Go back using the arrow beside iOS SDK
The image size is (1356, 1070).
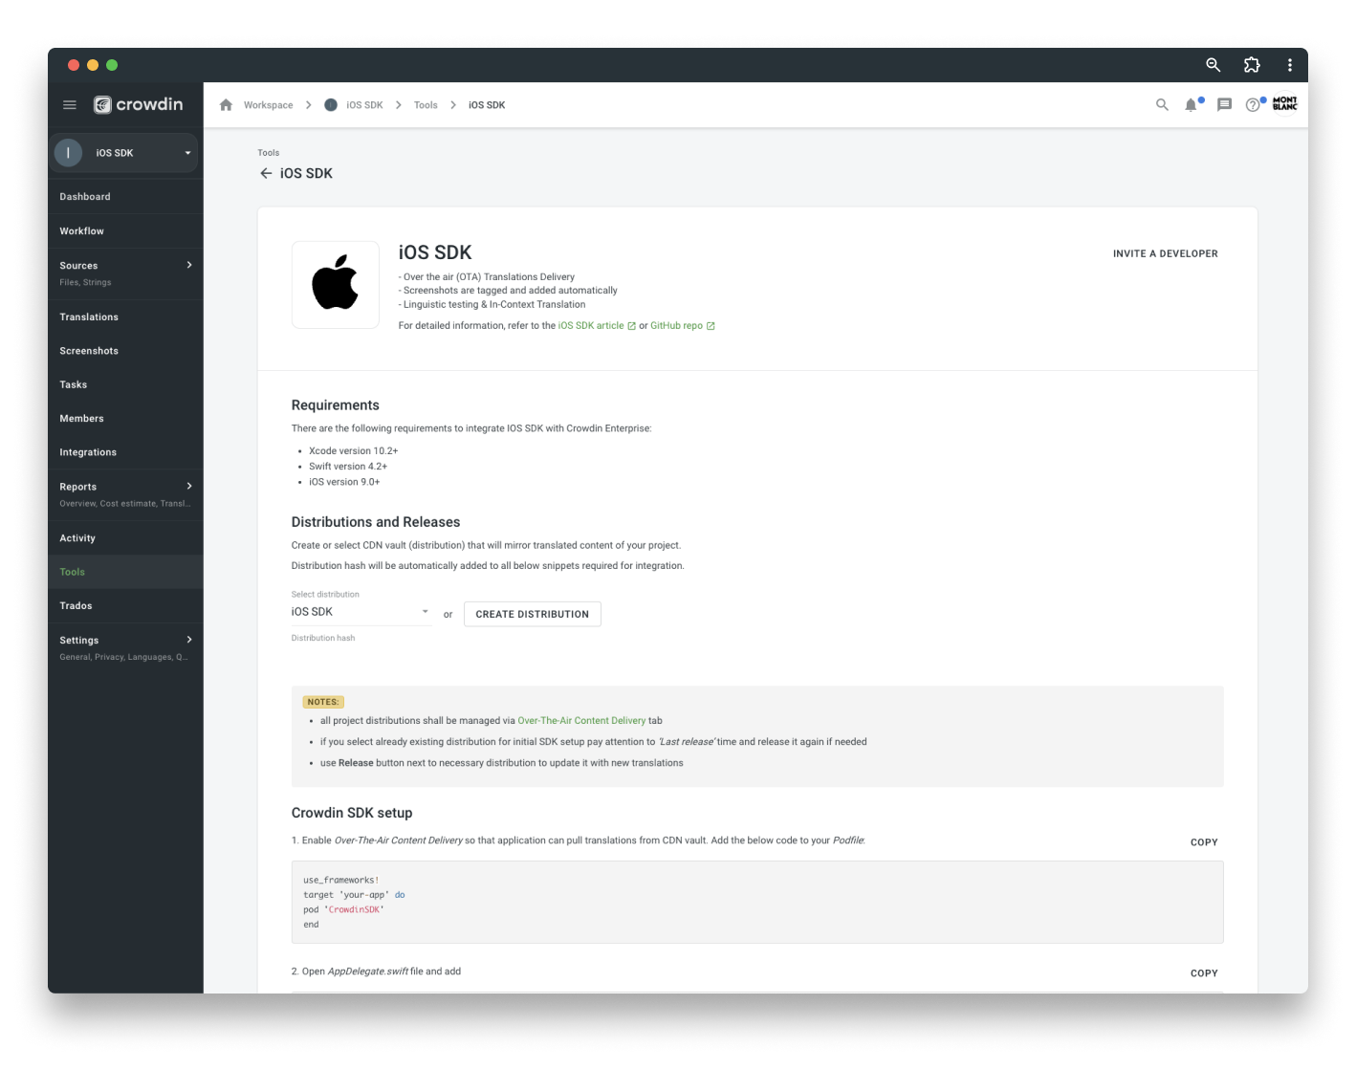coord(266,173)
